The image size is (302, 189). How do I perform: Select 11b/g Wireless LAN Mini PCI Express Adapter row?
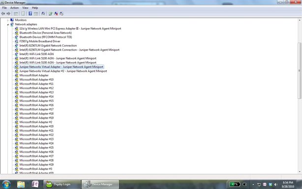pos(70,29)
